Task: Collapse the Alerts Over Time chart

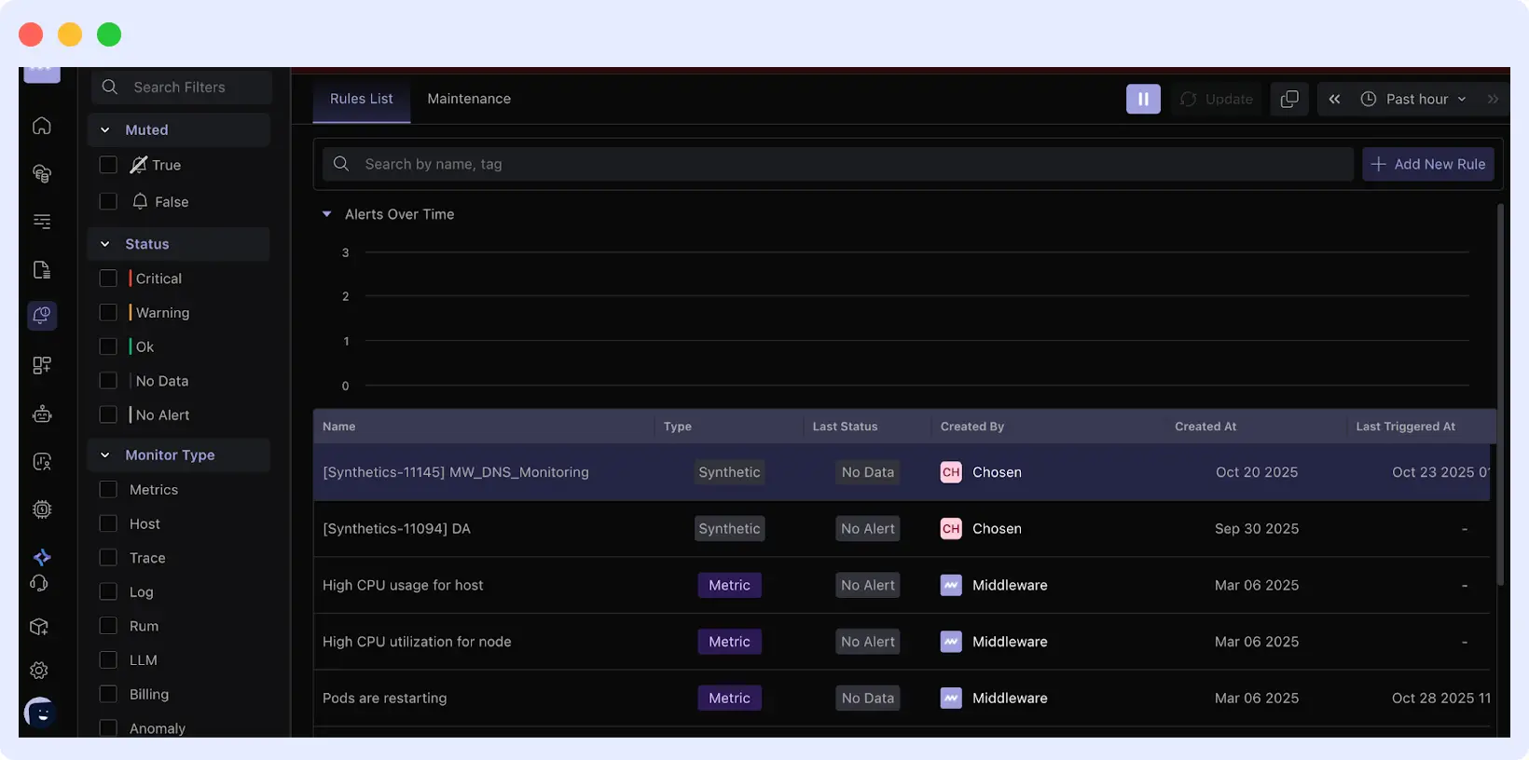Action: click(x=326, y=214)
